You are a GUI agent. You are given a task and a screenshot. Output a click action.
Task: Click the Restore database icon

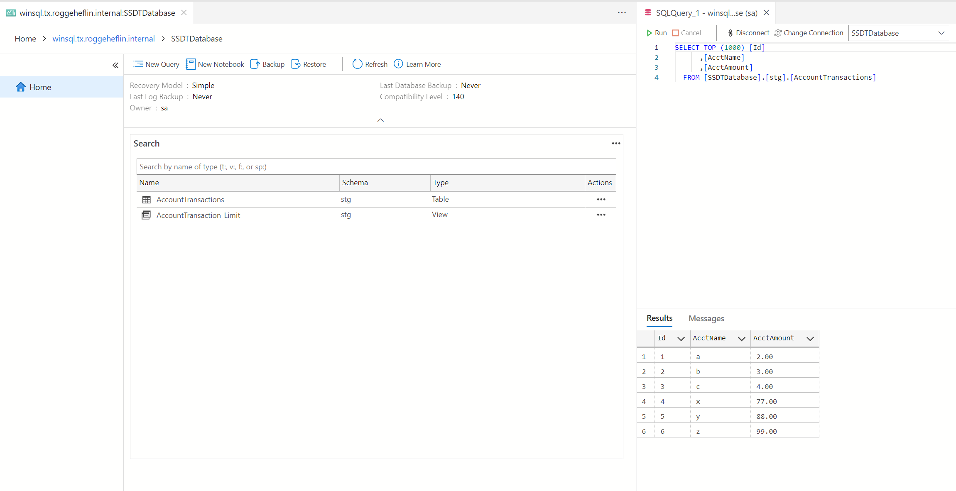[x=296, y=64]
